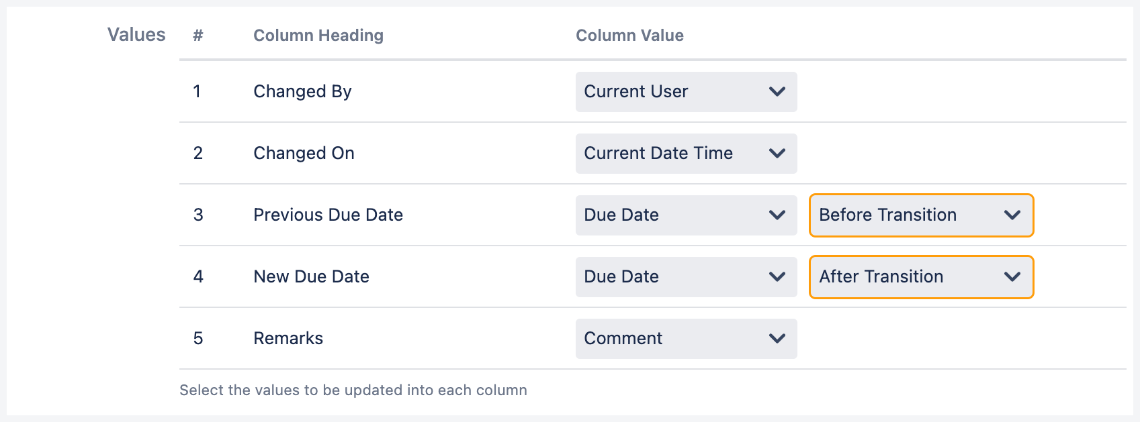The height and width of the screenshot is (422, 1140).
Task: Click the chevron arrow on Current User
Action: pyautogui.click(x=777, y=92)
